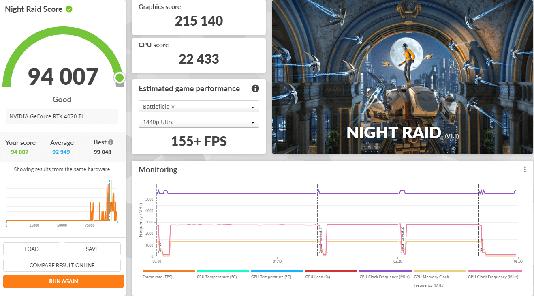Screen dimensions: 534x296
Task: Click Your score value 94 007
Action: pos(20,152)
